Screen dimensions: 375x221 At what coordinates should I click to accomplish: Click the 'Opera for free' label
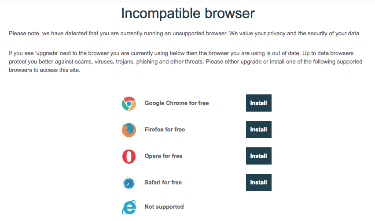[x=163, y=156]
